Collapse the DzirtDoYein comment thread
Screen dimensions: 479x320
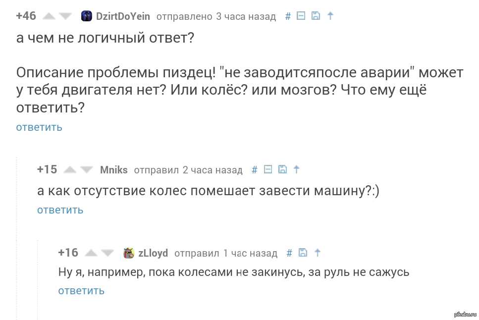(301, 15)
